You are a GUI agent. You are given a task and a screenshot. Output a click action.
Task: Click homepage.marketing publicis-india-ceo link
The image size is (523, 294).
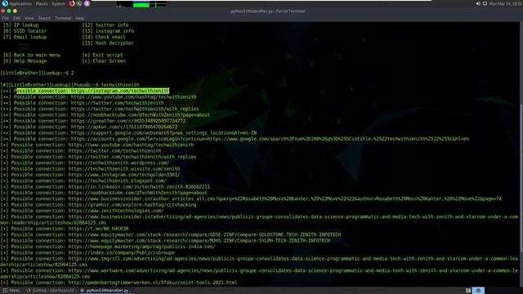tap(141, 247)
